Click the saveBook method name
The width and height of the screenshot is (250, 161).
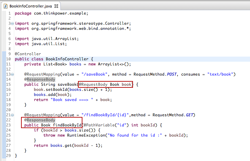pos(67,84)
